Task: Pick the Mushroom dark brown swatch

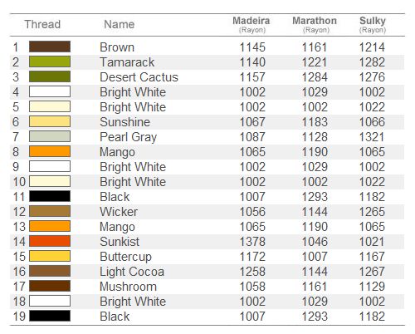Action: (50, 286)
